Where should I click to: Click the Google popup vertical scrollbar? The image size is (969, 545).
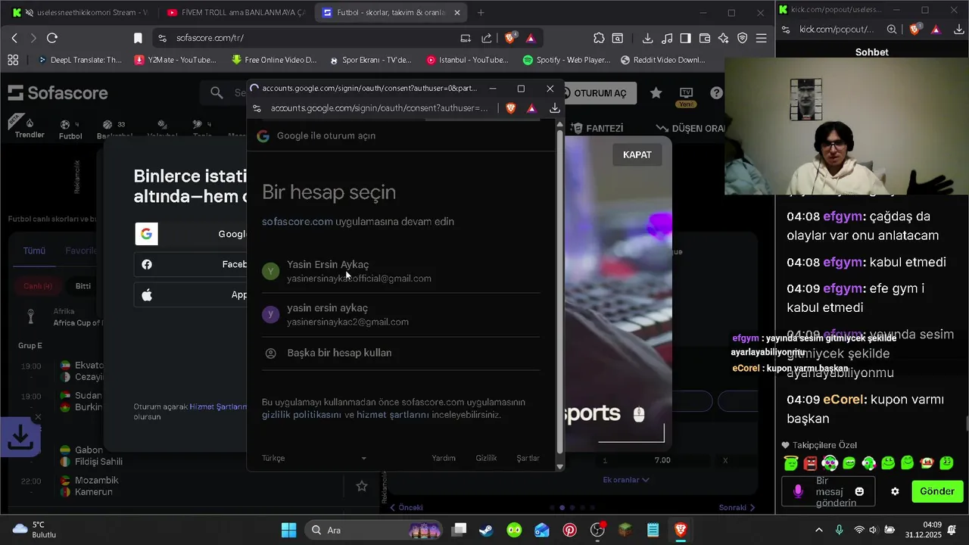click(x=560, y=293)
